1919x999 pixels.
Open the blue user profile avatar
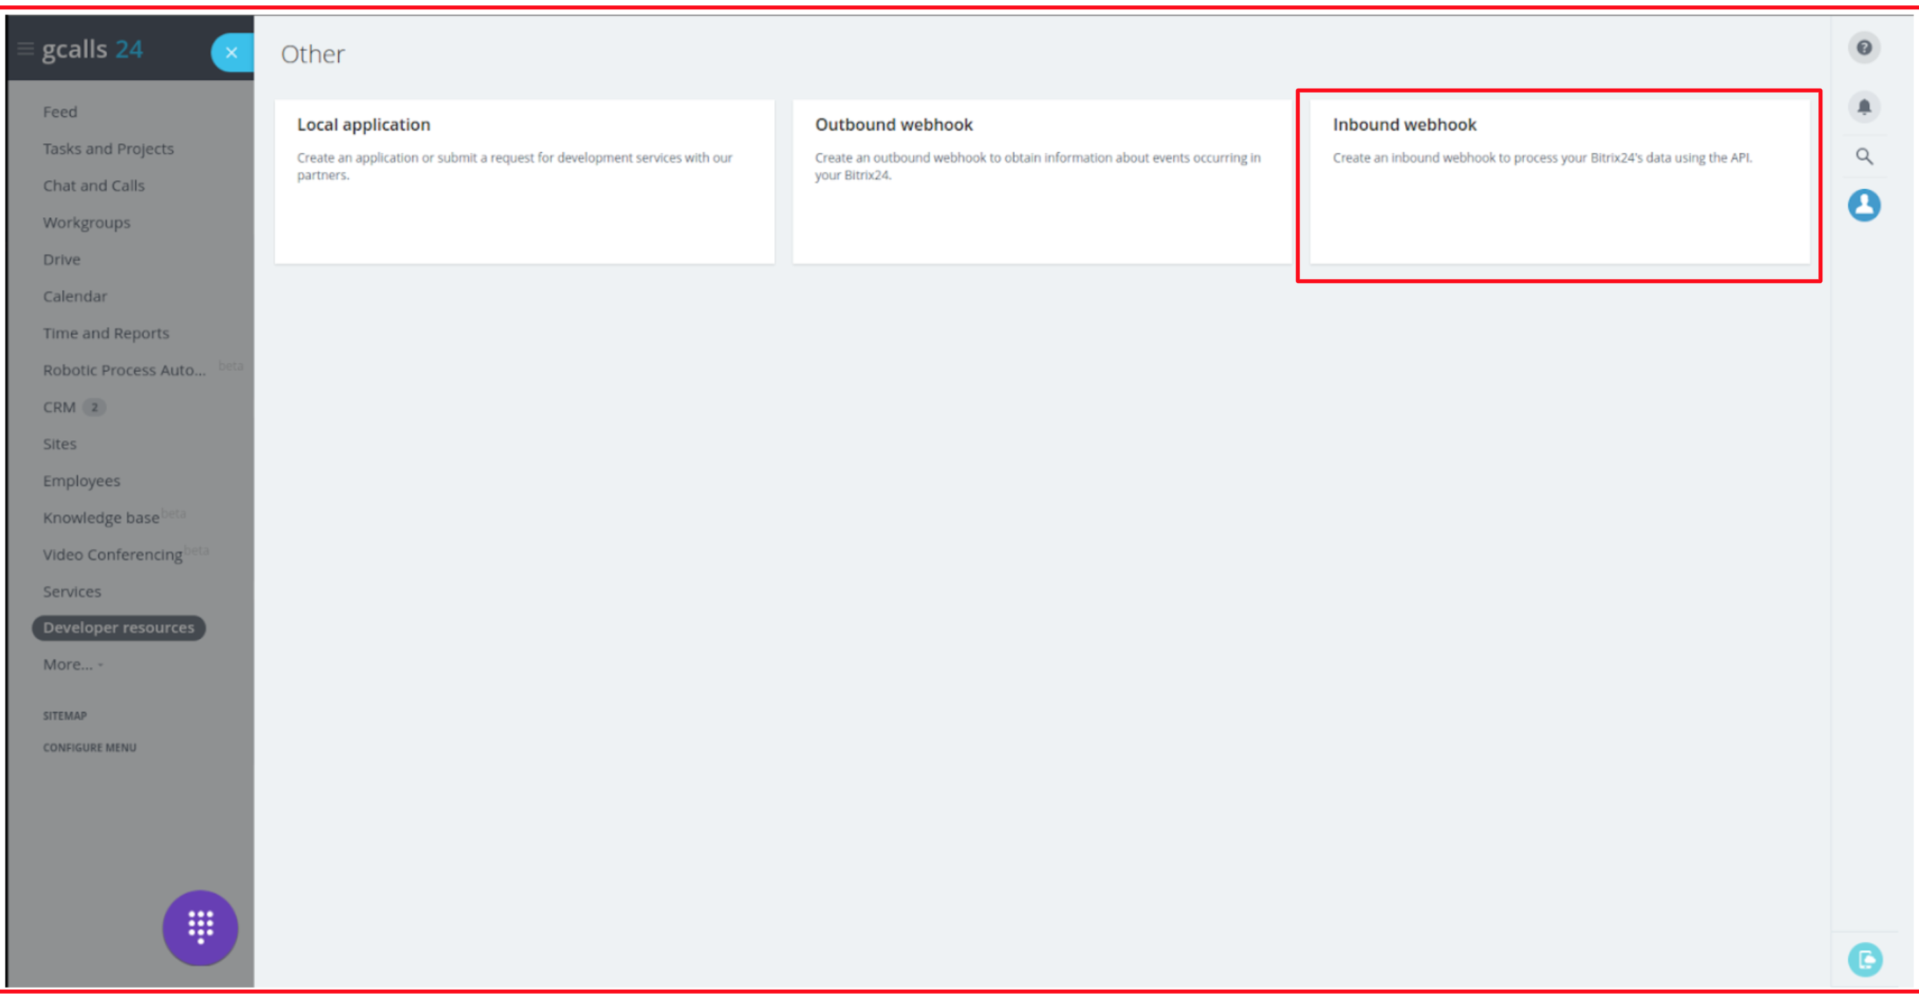1864,205
